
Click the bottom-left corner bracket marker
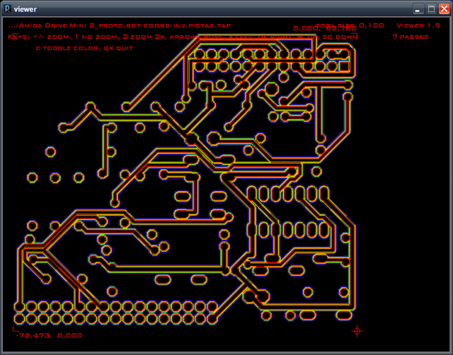click(x=16, y=328)
